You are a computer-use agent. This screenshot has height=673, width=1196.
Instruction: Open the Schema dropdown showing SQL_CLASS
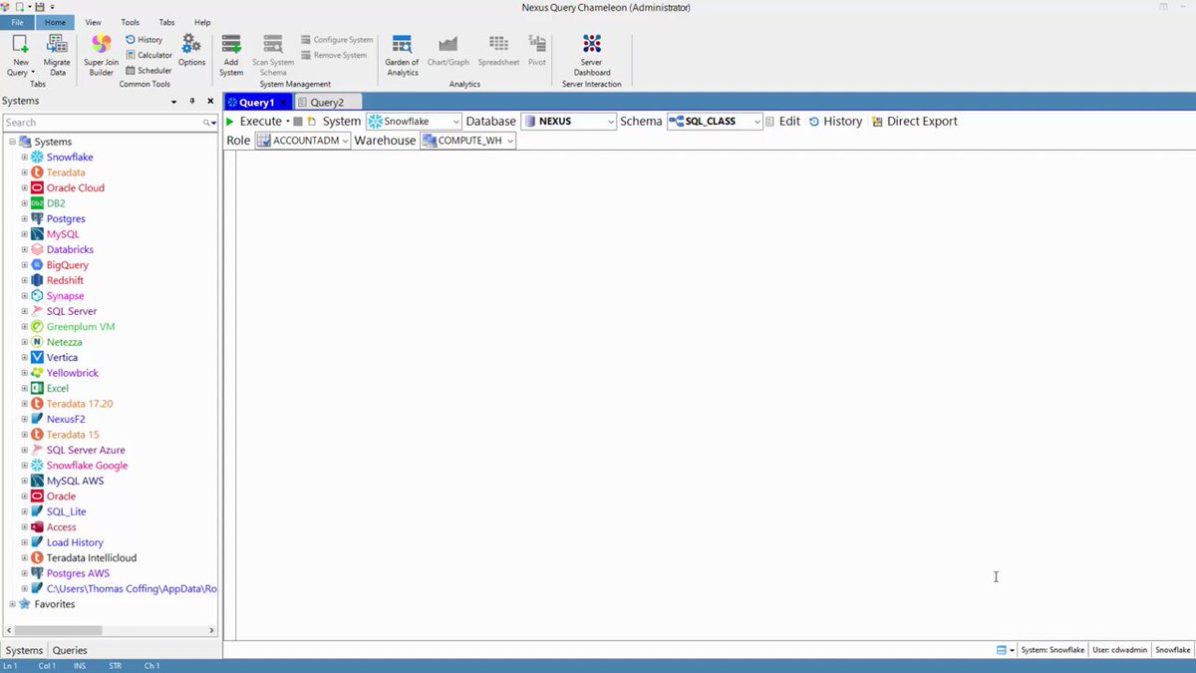coord(715,122)
